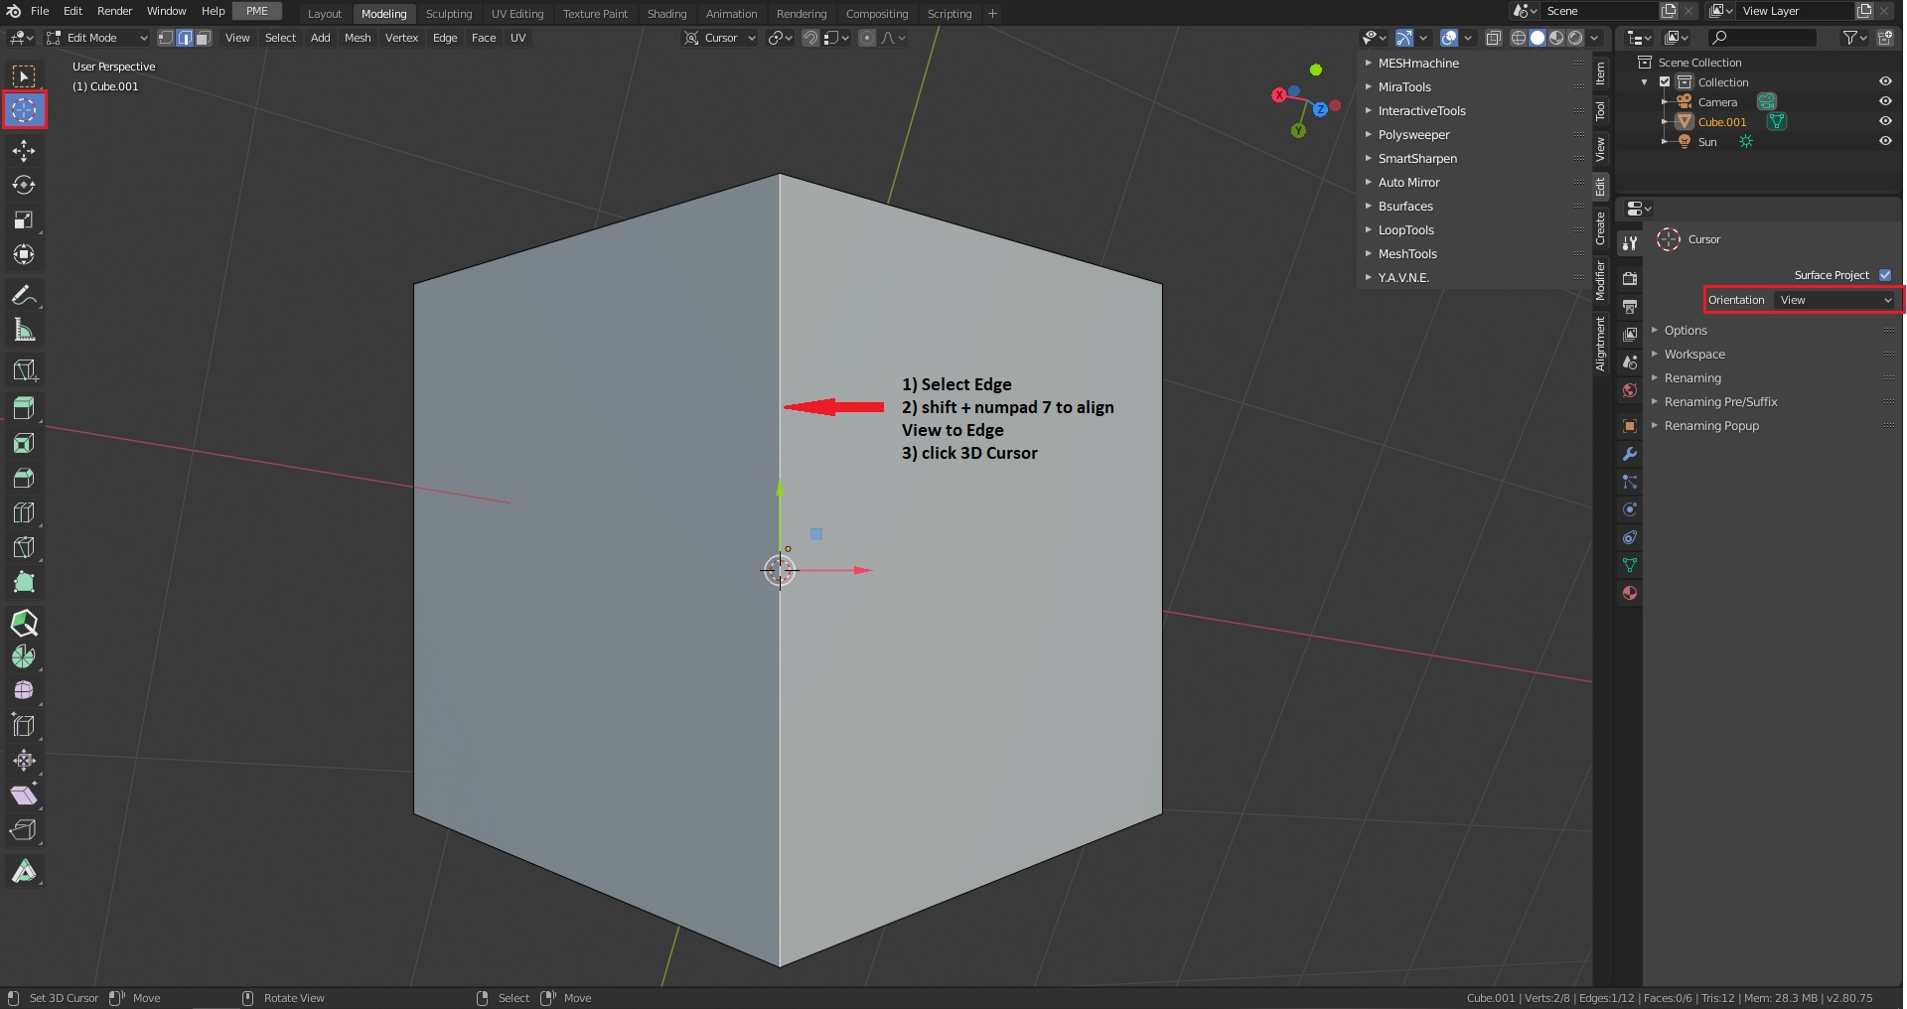Viewport: 1907px width, 1009px height.
Task: Click the Edge menu in the header
Action: 444,38
